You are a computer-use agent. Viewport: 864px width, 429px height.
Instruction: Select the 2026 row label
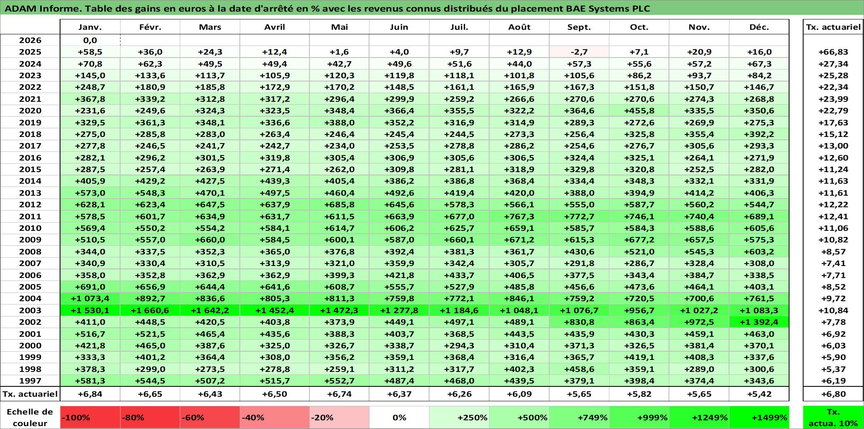point(30,40)
